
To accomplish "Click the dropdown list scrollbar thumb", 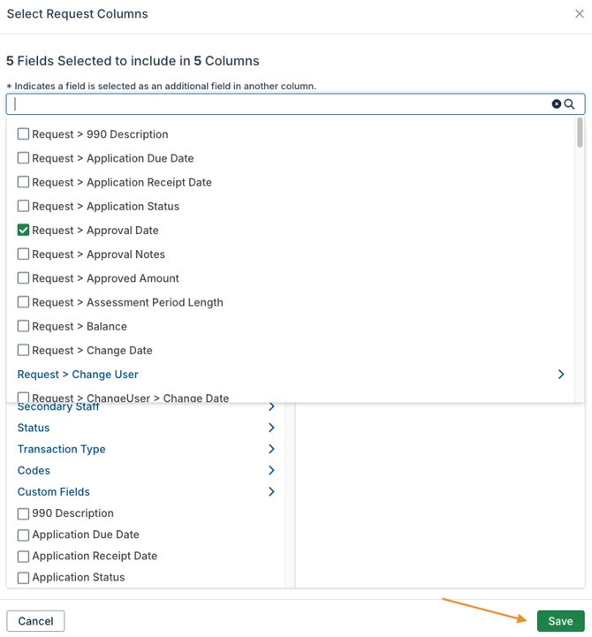I will (580, 133).
